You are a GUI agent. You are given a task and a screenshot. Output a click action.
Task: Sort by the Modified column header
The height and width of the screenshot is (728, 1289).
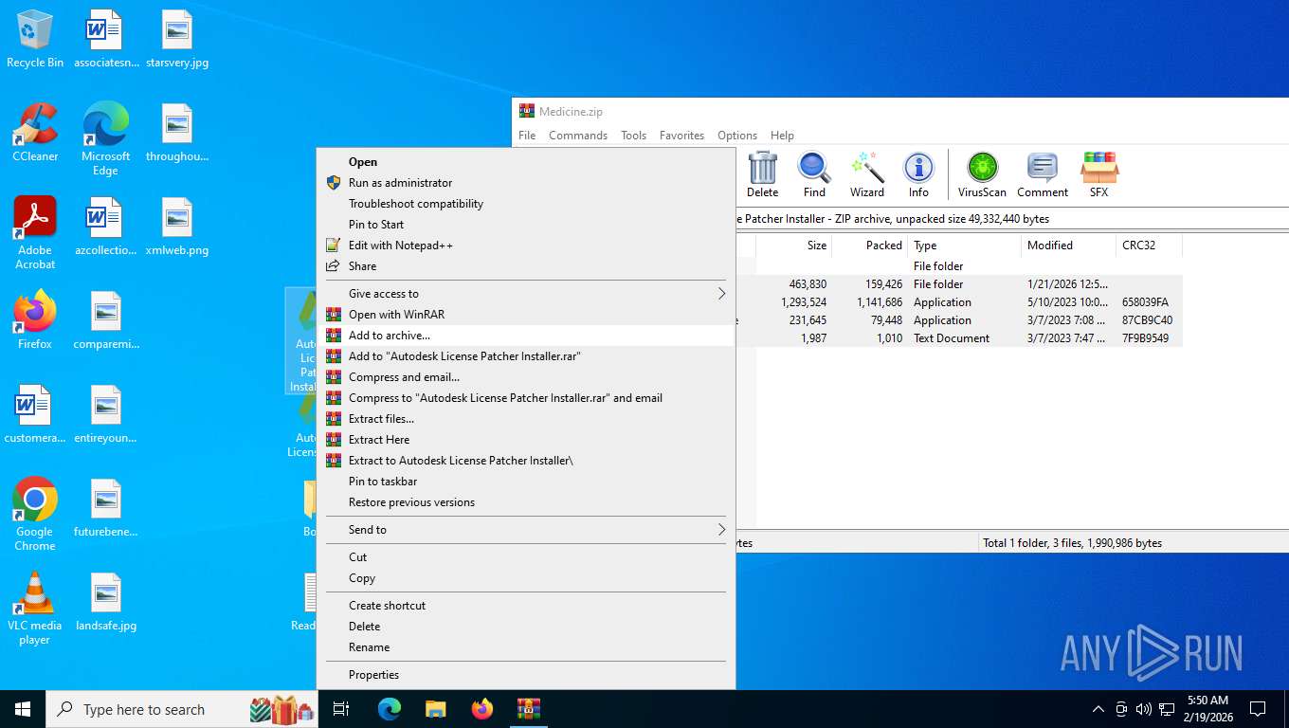point(1068,246)
